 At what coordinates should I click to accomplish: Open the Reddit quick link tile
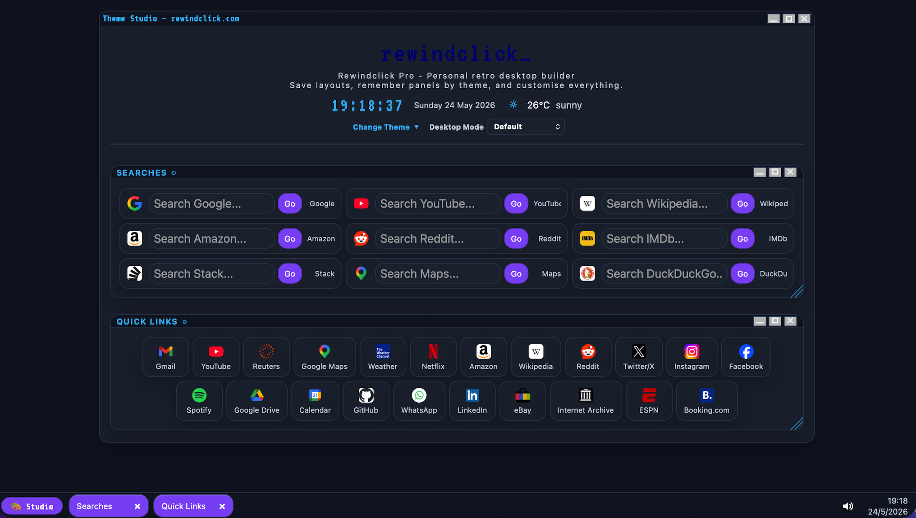(588, 357)
